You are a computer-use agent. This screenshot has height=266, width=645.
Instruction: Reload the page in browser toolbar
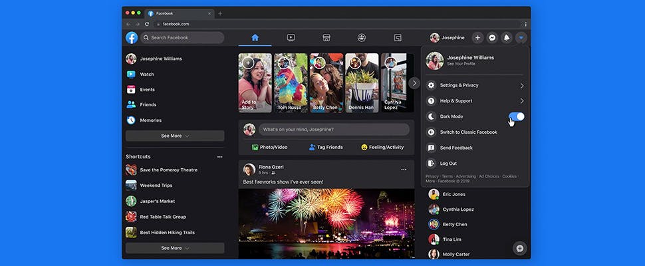pos(147,24)
